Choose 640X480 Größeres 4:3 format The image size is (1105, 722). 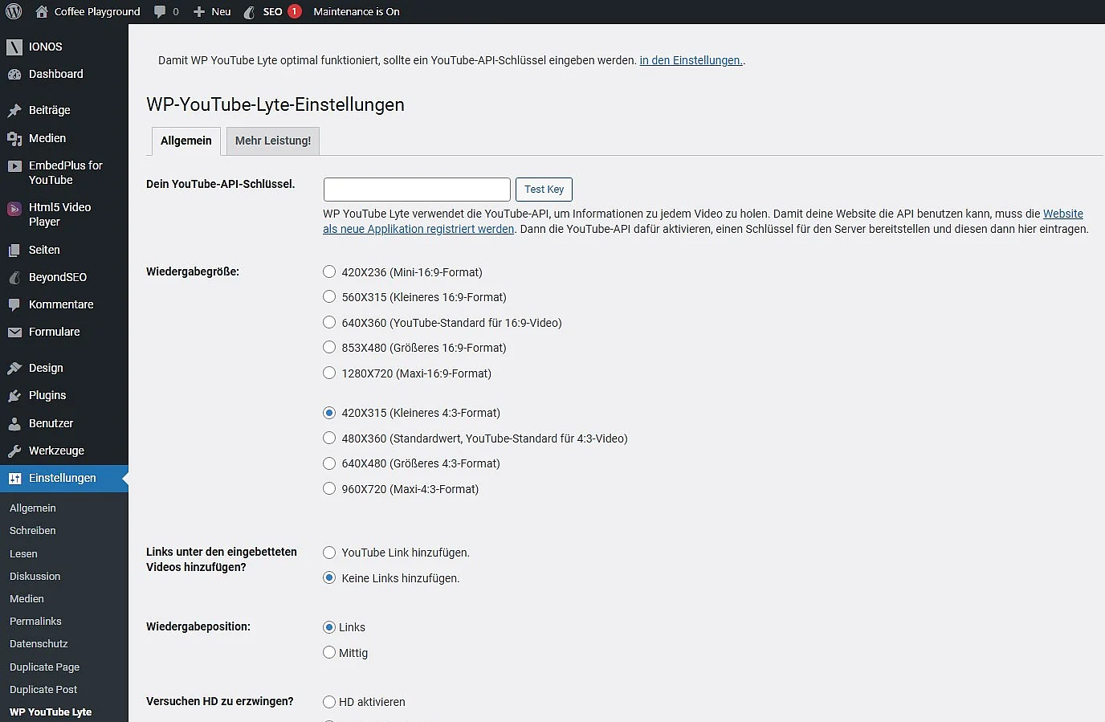tap(329, 463)
